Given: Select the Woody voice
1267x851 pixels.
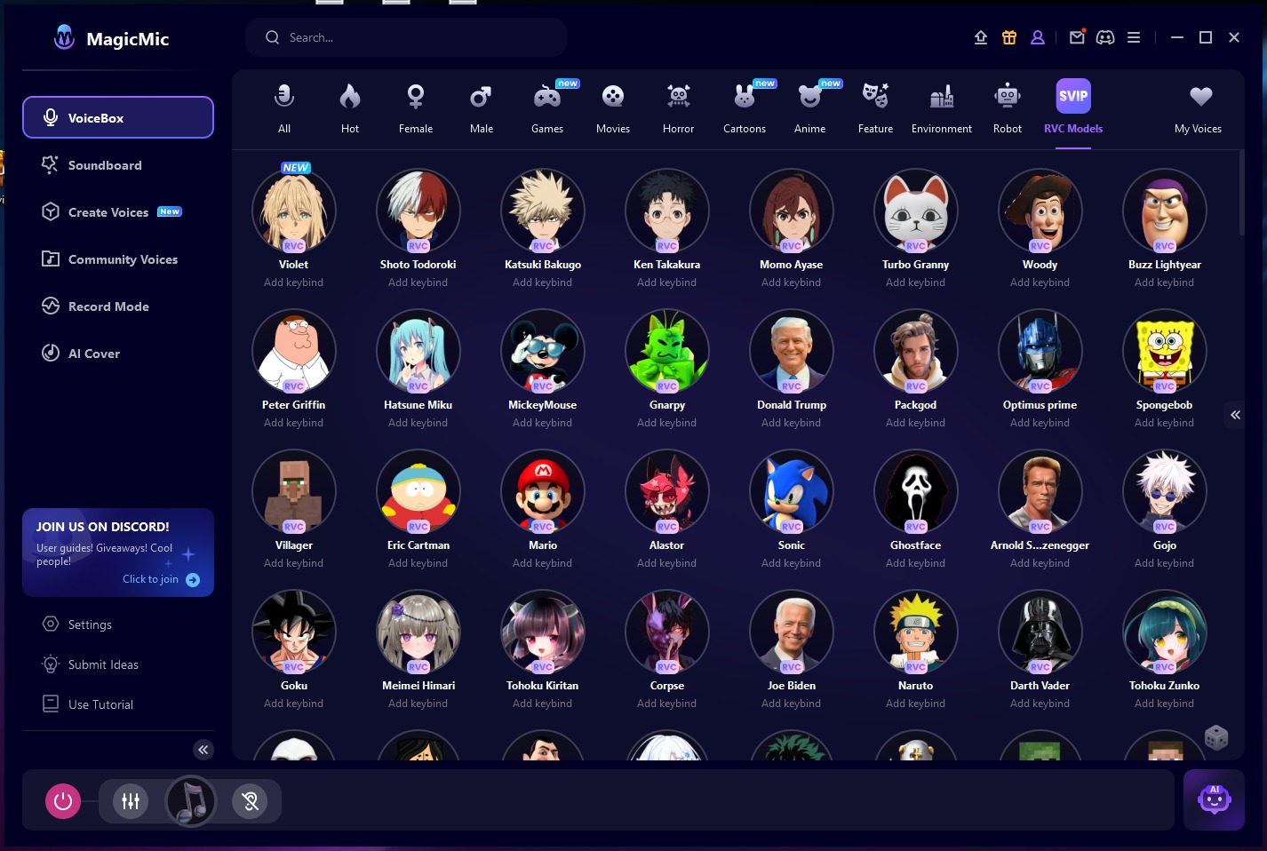Looking at the screenshot, I should [x=1040, y=211].
